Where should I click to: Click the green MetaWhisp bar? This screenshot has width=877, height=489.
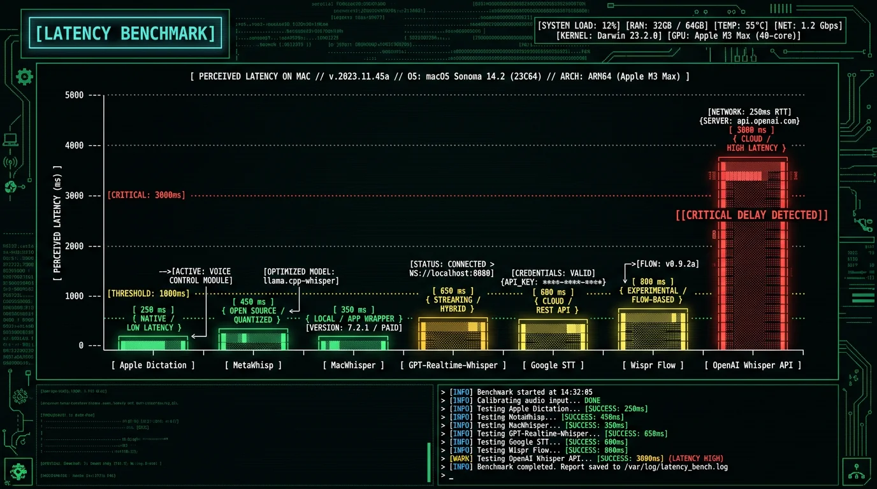[x=253, y=339]
